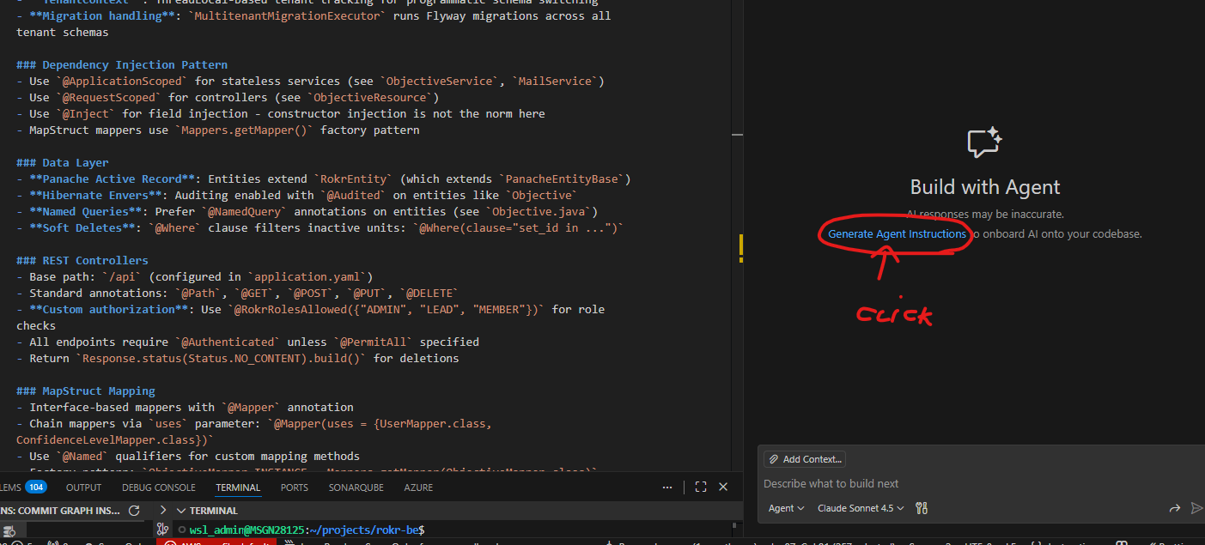Collapse the TERMINAL section chevron
The width and height of the screenshot is (1205, 545).
[180, 511]
